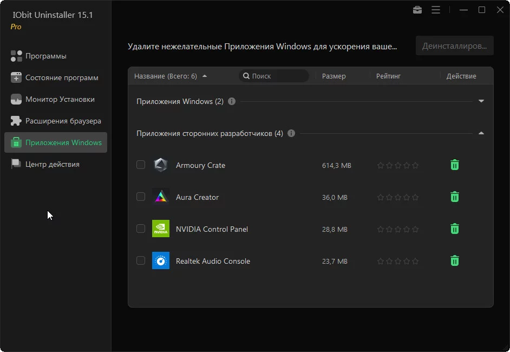
Task: Click info icon next to Приложения Windows (2)
Action: click(232, 101)
